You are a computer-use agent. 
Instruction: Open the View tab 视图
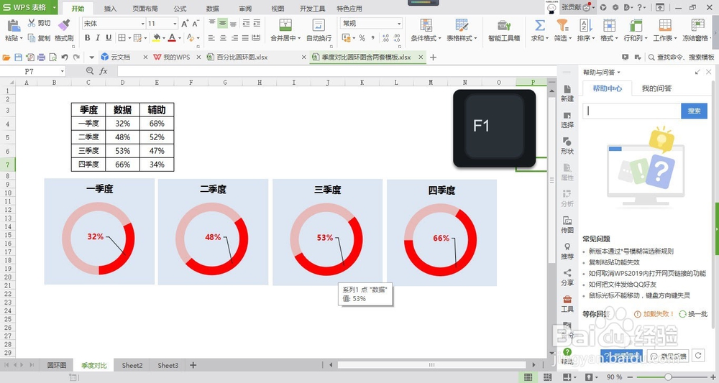click(x=278, y=8)
